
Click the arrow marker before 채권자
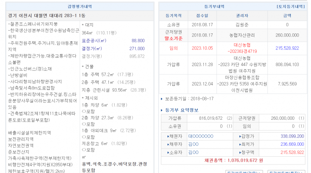coord(168,136)
